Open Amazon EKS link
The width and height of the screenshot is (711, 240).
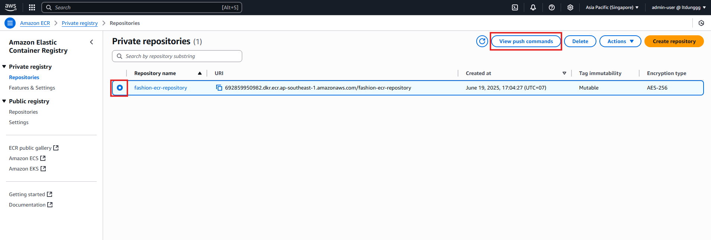24,169
